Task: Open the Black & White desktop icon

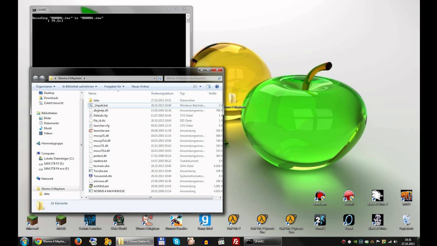Action: pyautogui.click(x=378, y=222)
